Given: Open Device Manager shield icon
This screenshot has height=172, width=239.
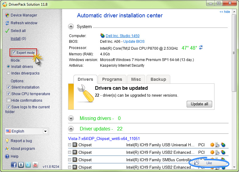Looking at the screenshot, I should click(7, 15).
